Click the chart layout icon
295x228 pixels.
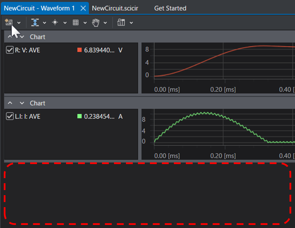point(121,22)
